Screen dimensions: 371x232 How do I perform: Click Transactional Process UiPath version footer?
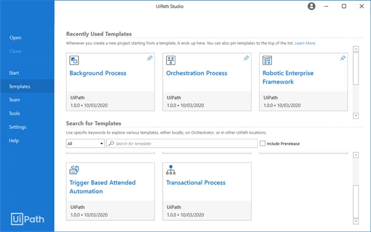pyautogui.click(x=207, y=211)
